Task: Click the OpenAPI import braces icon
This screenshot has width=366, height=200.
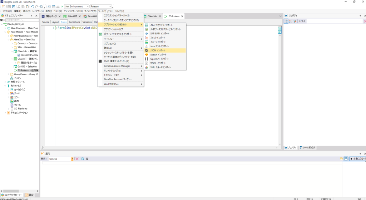Action: coord(147,59)
